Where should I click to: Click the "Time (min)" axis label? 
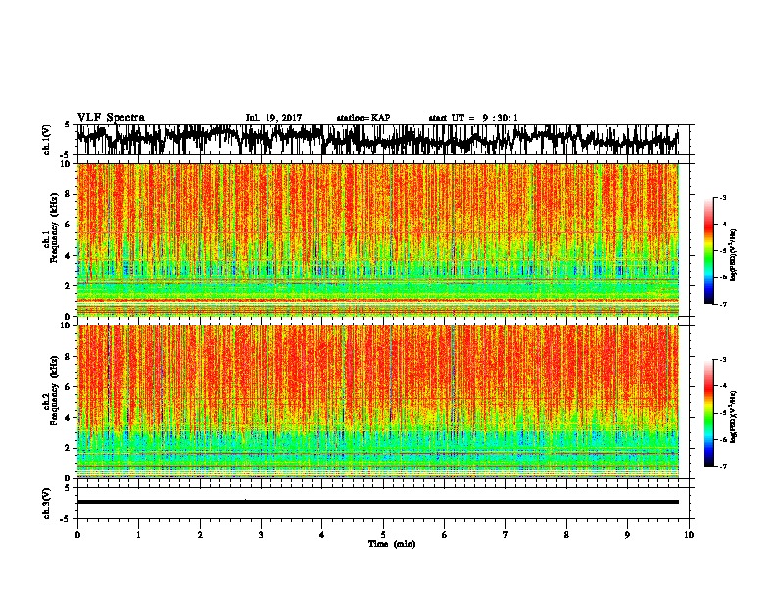coord(392,544)
